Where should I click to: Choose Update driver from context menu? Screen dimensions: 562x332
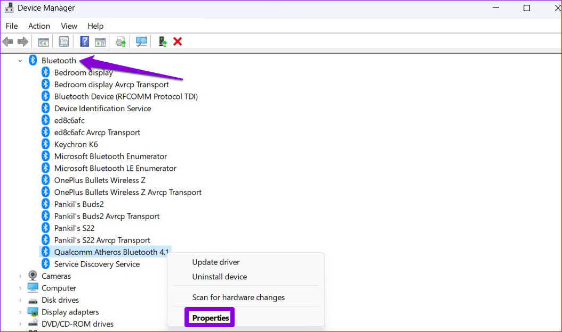216,262
